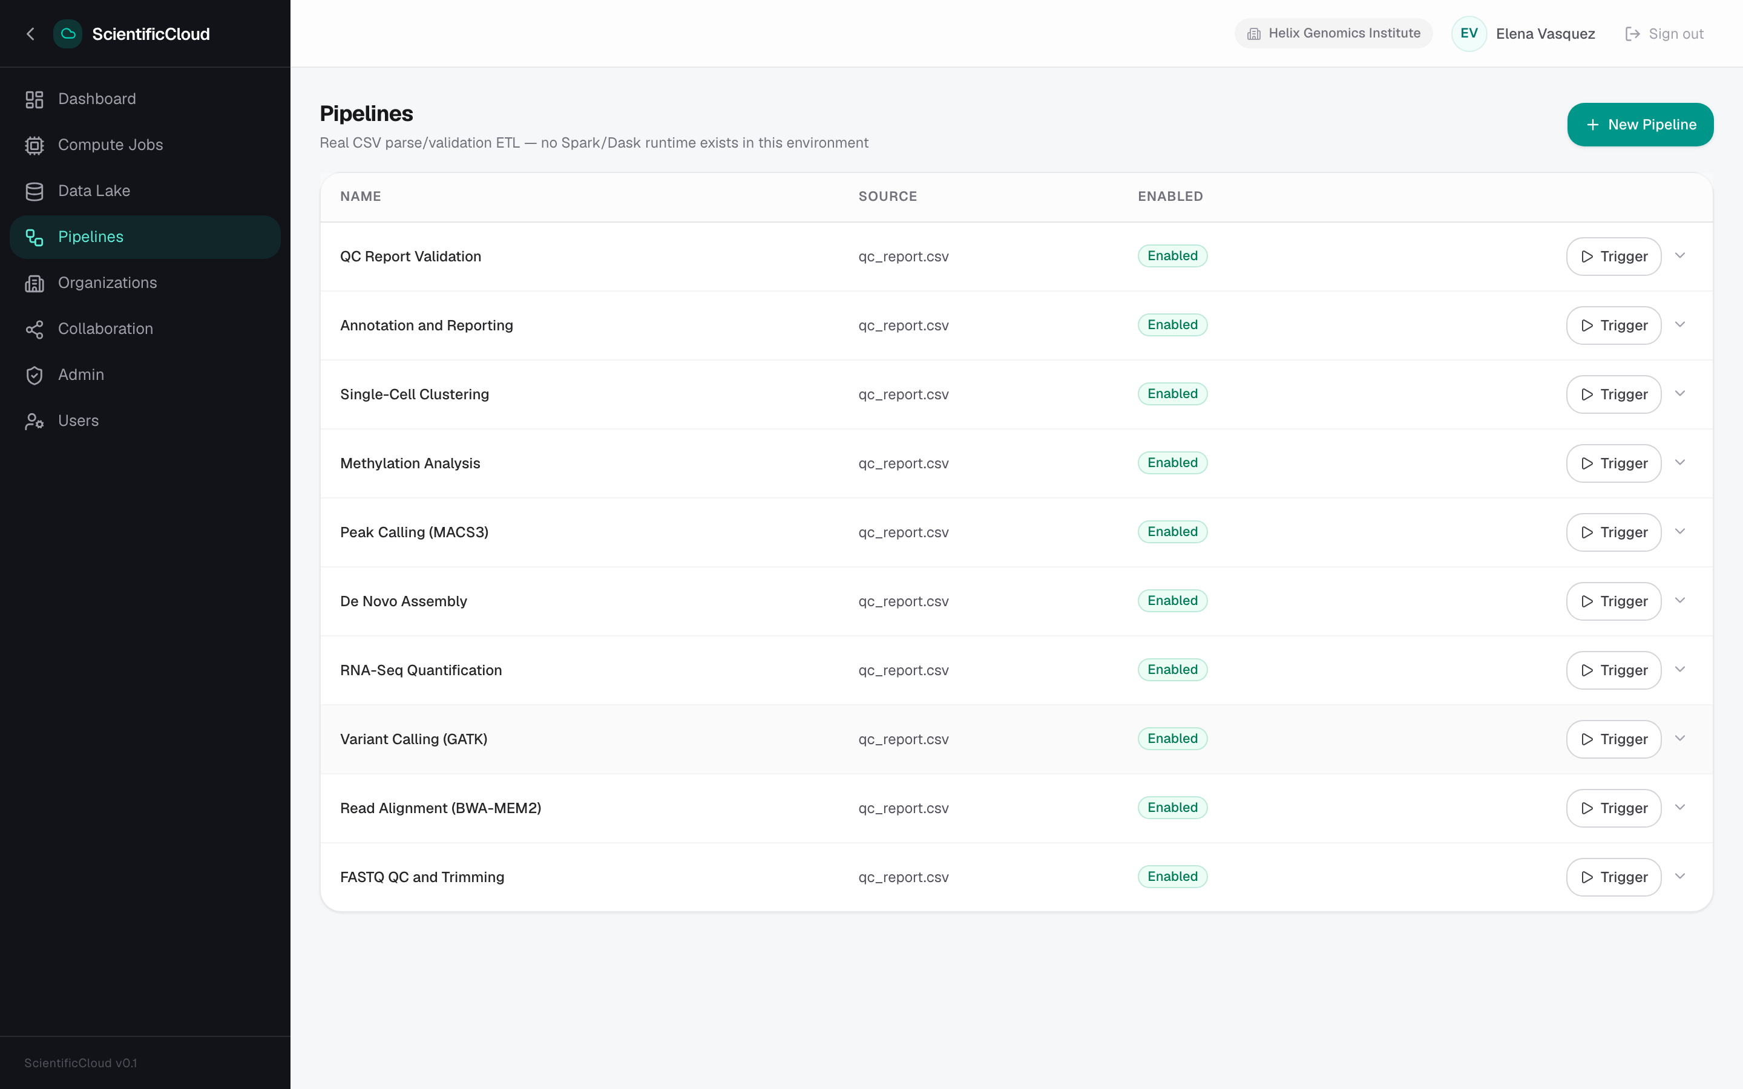Navigate to Admin page

(145, 375)
